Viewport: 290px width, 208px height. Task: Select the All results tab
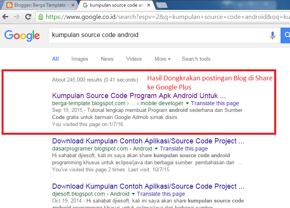pyautogui.click(x=55, y=59)
